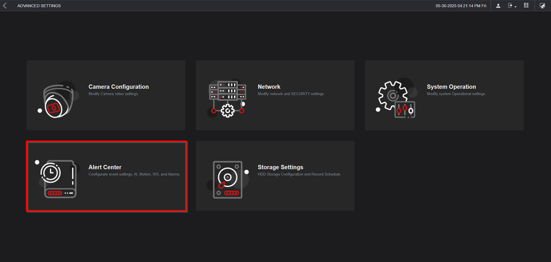The image size is (551, 262).
Task: Click the ADVANCED SETTINGS page title
Action: (x=39, y=6)
